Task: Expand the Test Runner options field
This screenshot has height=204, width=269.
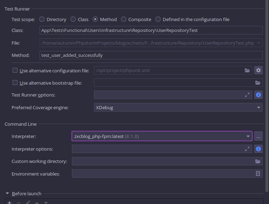Action: point(247,95)
